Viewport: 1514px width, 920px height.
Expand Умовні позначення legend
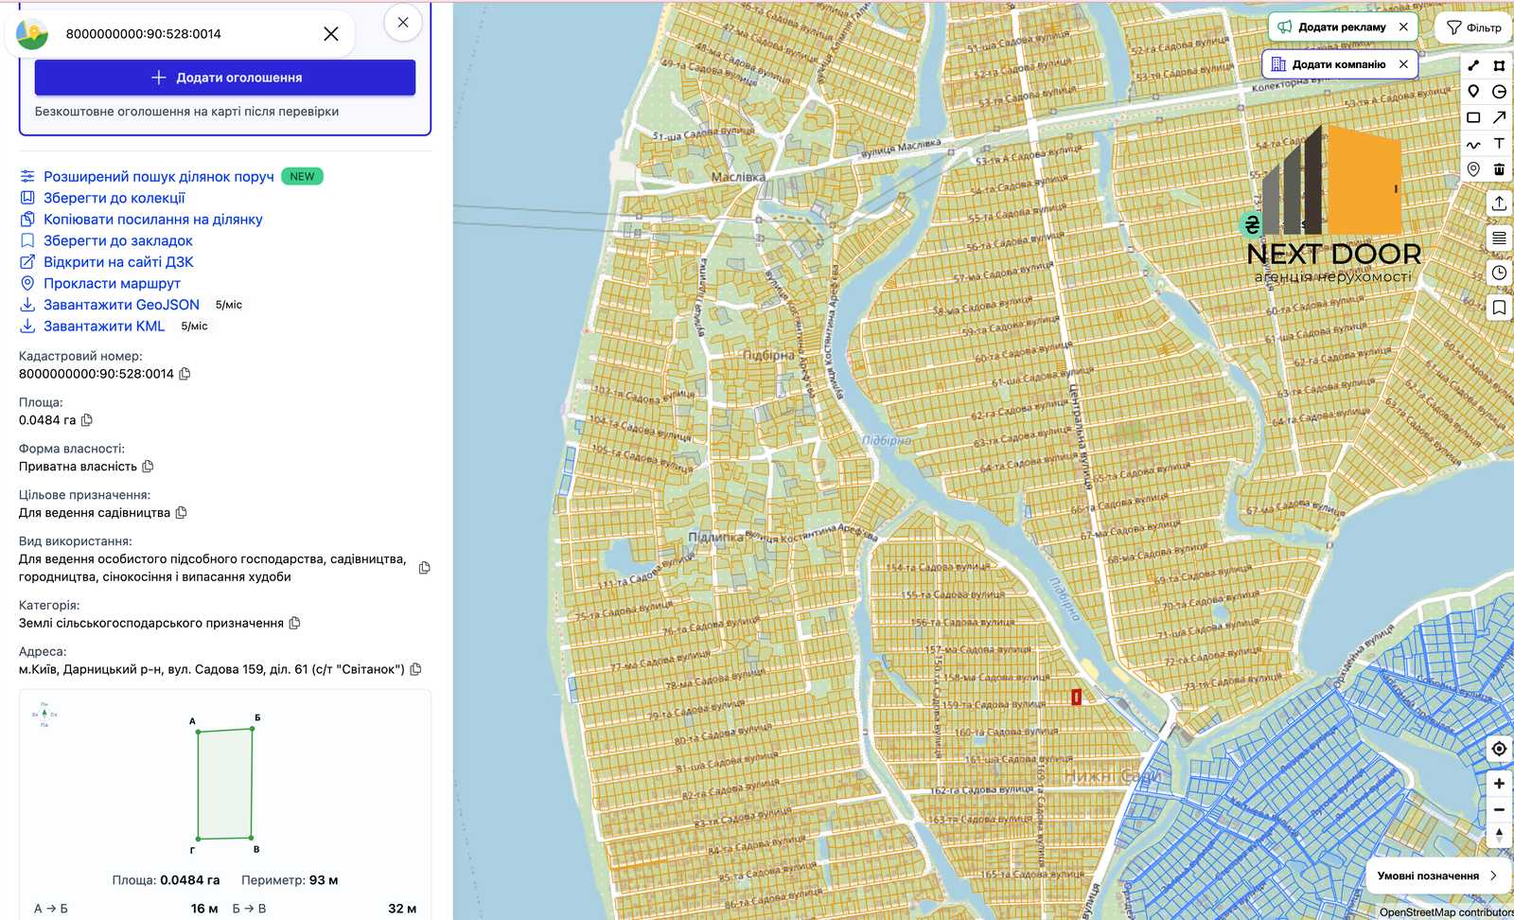(x=1437, y=876)
